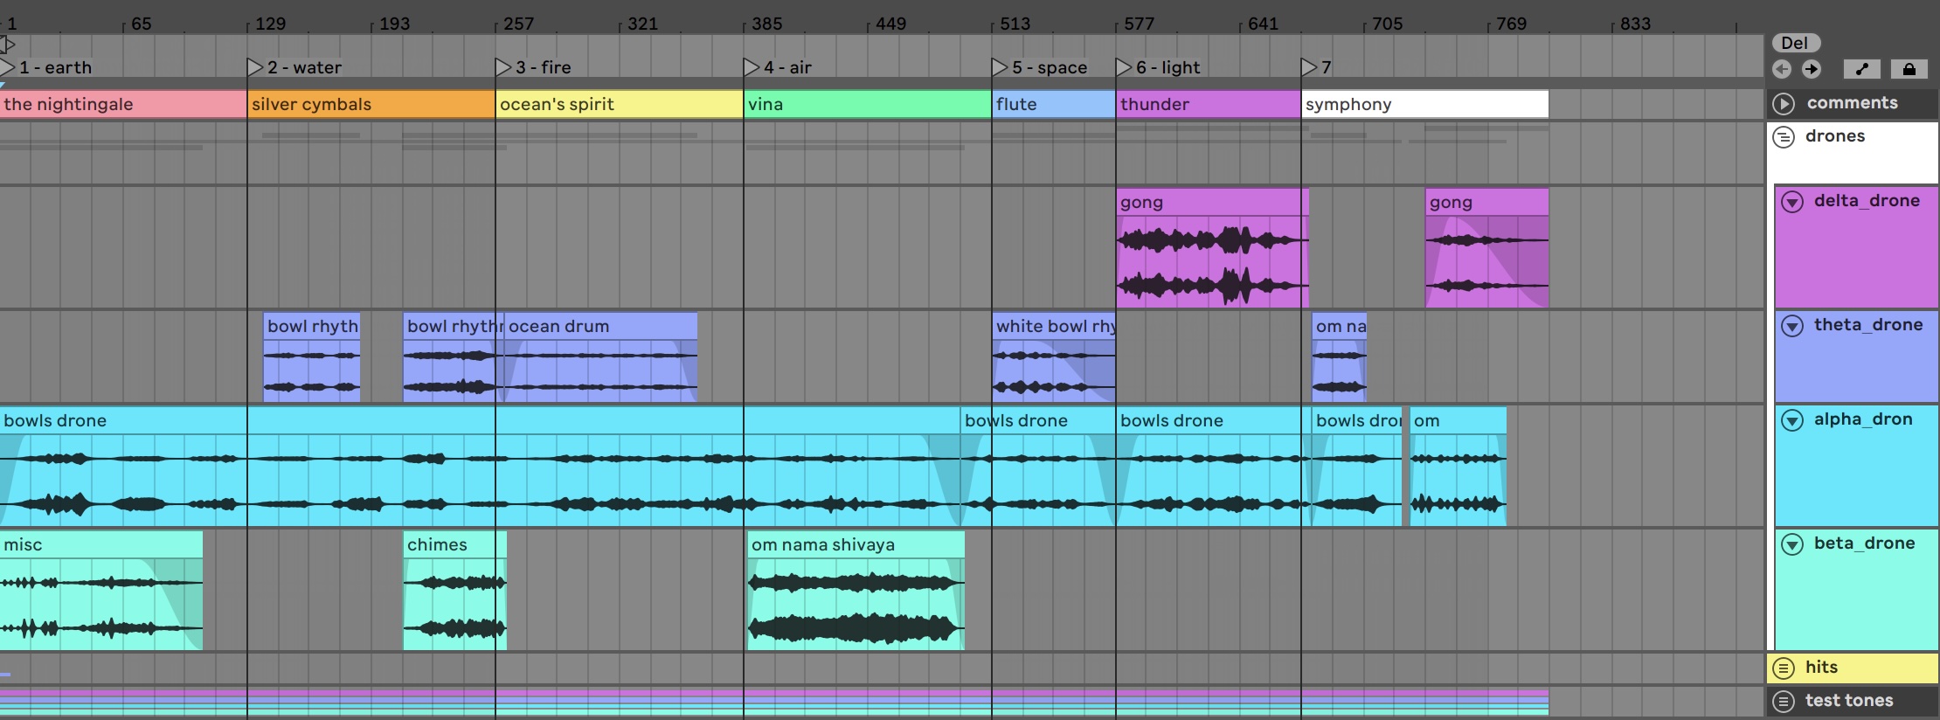Expand the hits group track

(1784, 668)
